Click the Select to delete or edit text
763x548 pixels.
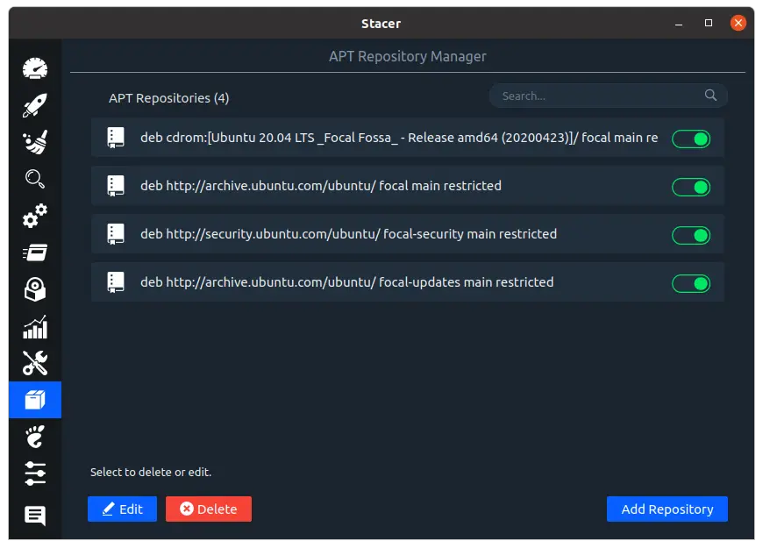(151, 472)
